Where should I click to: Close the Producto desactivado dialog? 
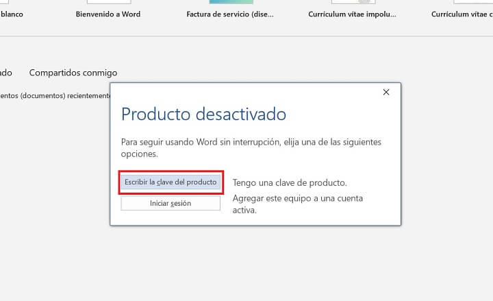click(x=386, y=92)
